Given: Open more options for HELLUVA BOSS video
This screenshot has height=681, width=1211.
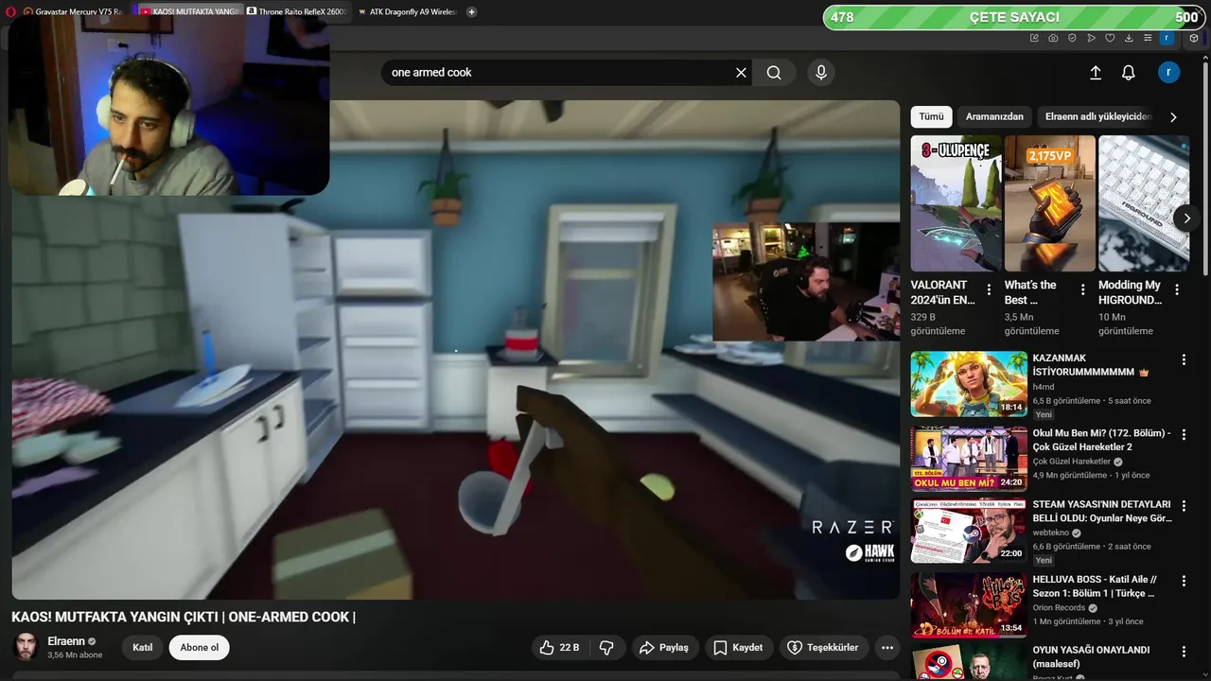Looking at the screenshot, I should pos(1184,580).
